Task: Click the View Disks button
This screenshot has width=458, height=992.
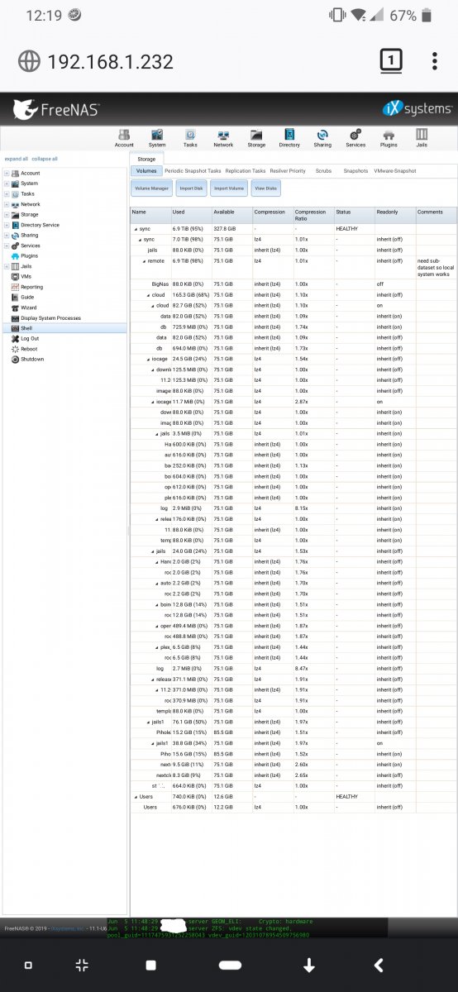Action: 265,188
